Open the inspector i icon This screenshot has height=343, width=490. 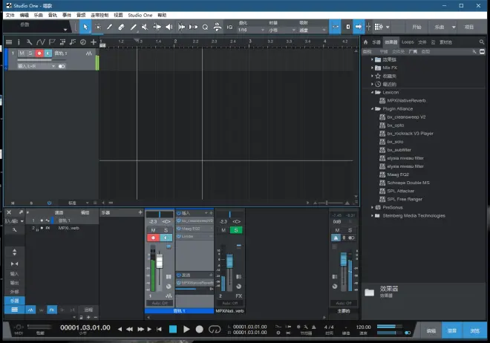click(x=19, y=42)
